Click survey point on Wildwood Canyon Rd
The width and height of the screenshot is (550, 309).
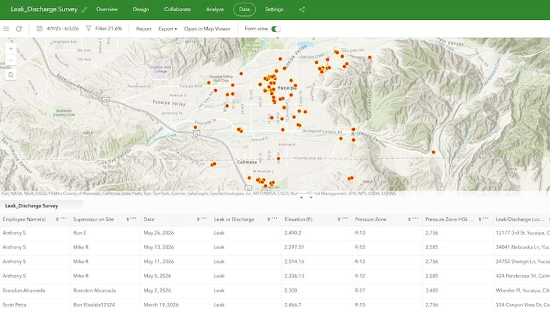pos(353,130)
